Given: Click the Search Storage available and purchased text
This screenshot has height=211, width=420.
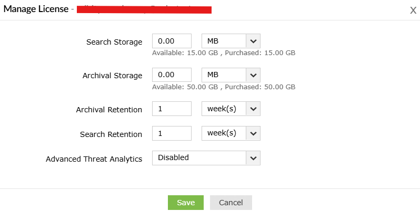Looking at the screenshot, I should tap(224, 53).
